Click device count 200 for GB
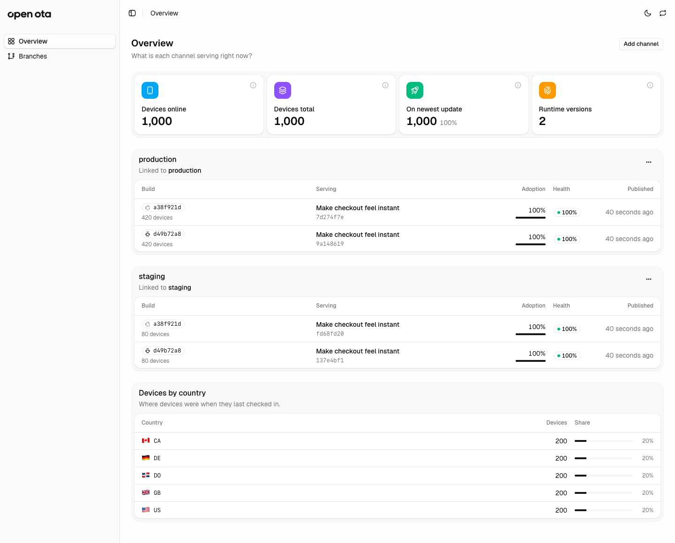The width and height of the screenshot is (675, 543). (561, 493)
